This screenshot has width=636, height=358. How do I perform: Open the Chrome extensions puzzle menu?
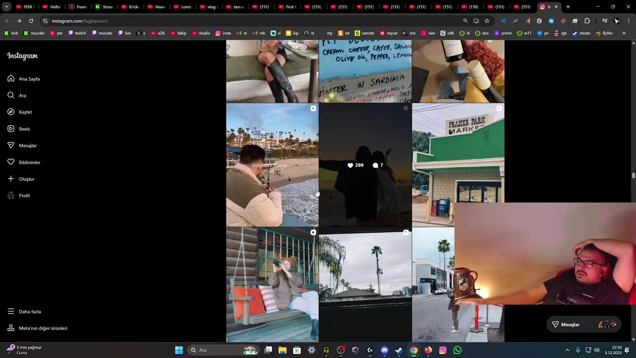[587, 21]
